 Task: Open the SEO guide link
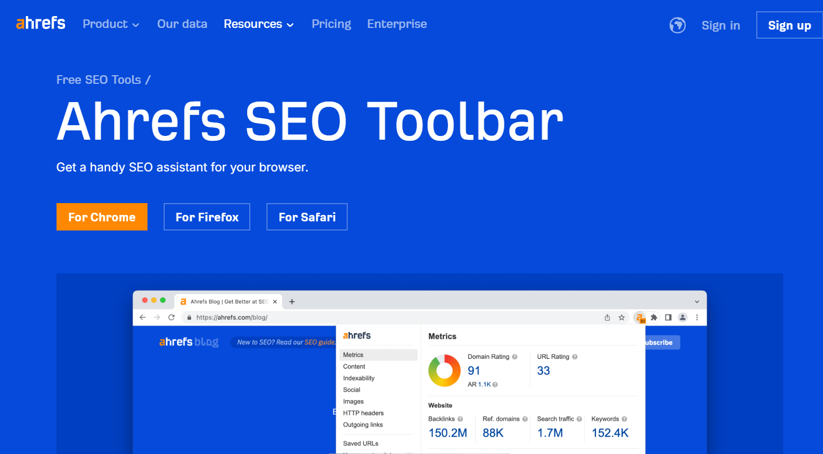point(319,342)
